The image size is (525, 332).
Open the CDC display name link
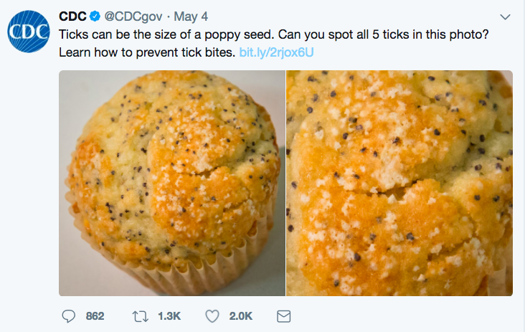point(72,16)
